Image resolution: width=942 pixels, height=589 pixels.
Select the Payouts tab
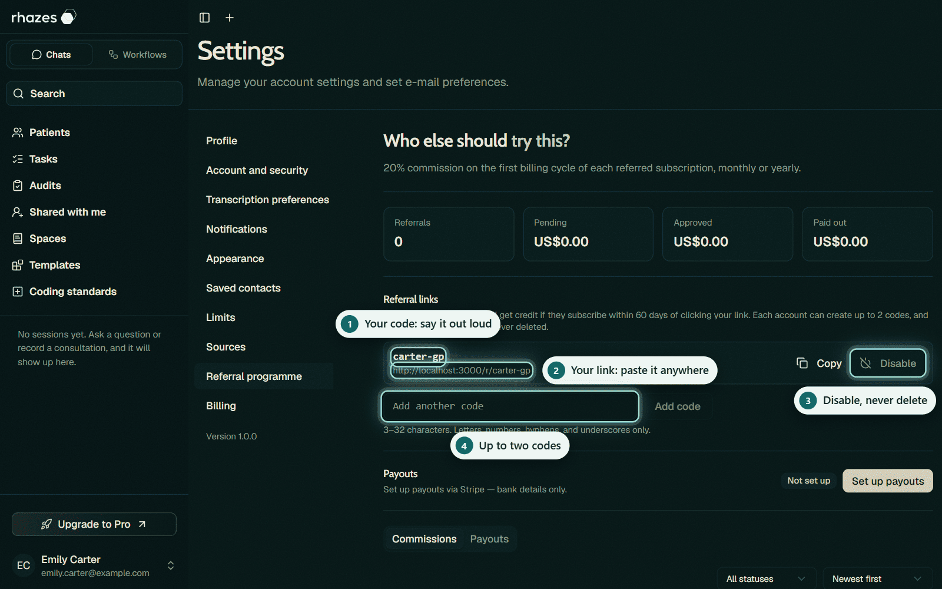489,539
